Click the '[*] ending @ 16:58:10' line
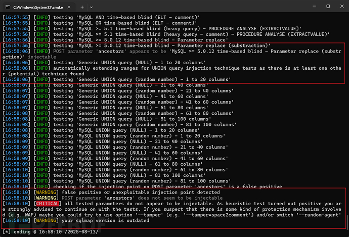 50,232
